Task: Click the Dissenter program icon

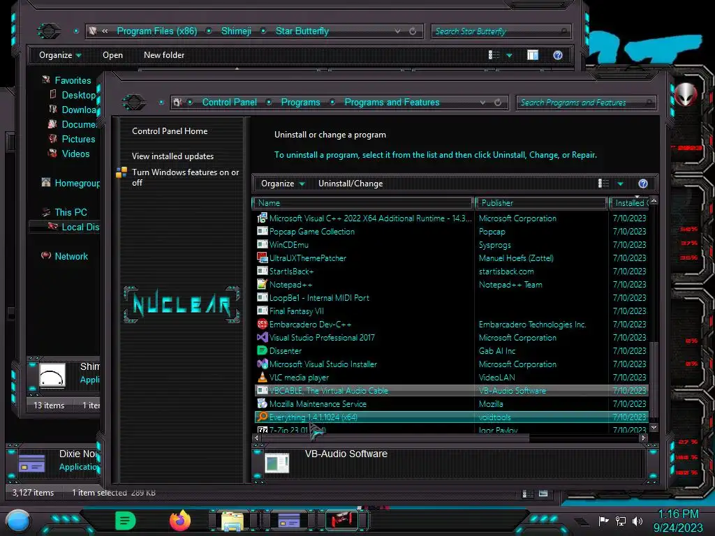Action: [263, 350]
